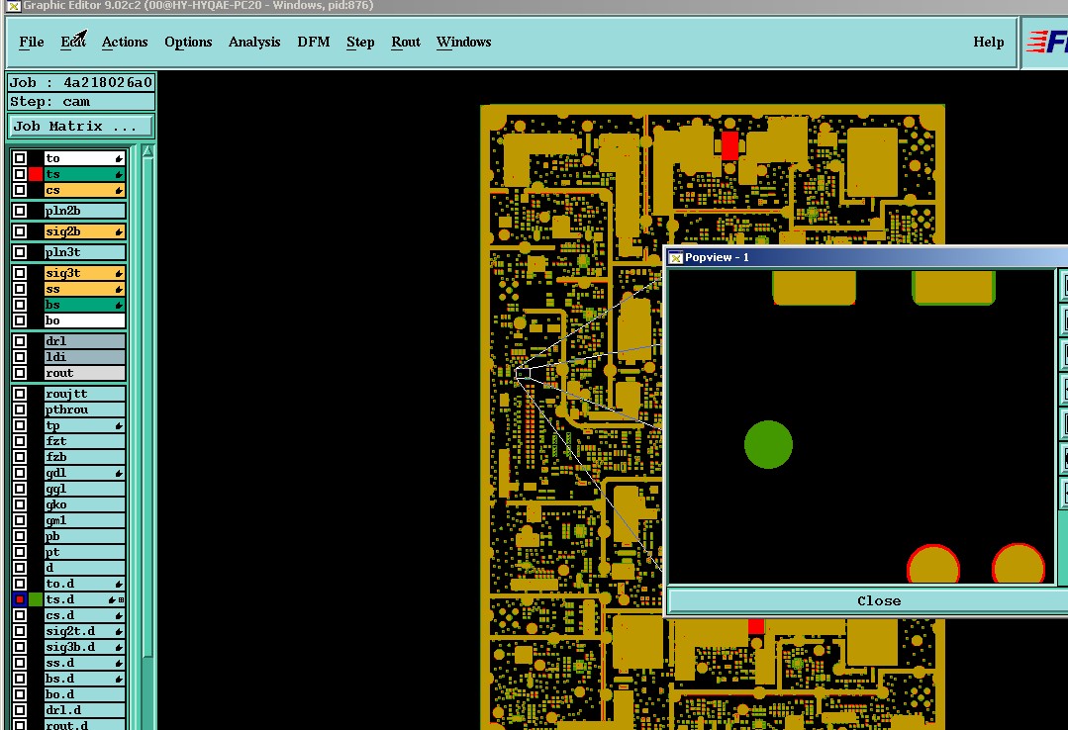
Task: Open the Rout menu
Action: pos(406,43)
